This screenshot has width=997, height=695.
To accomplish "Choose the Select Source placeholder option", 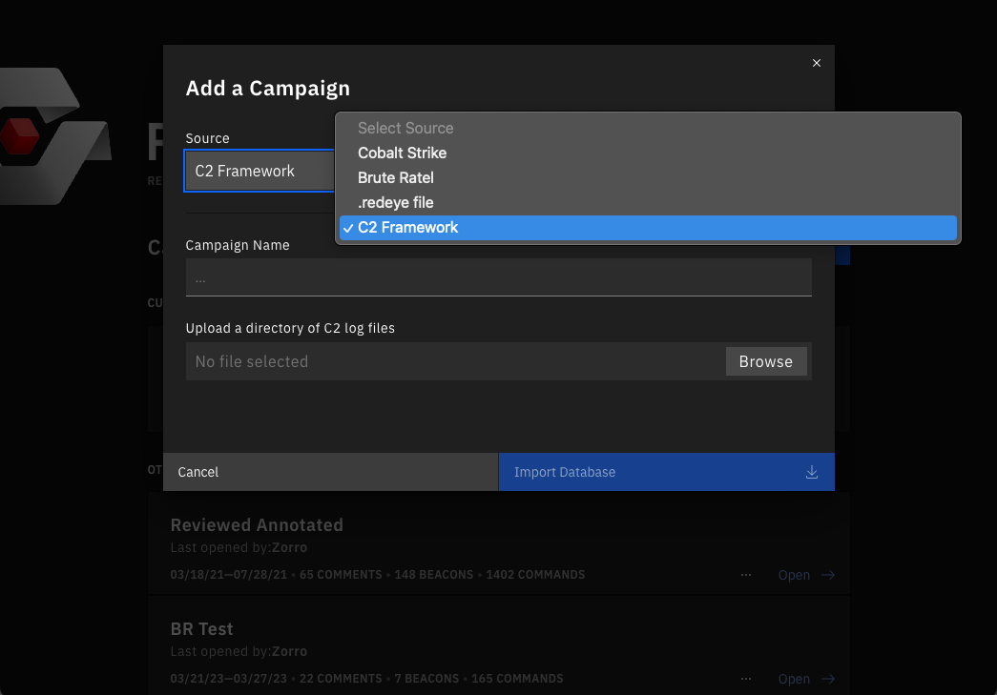I will (648, 128).
